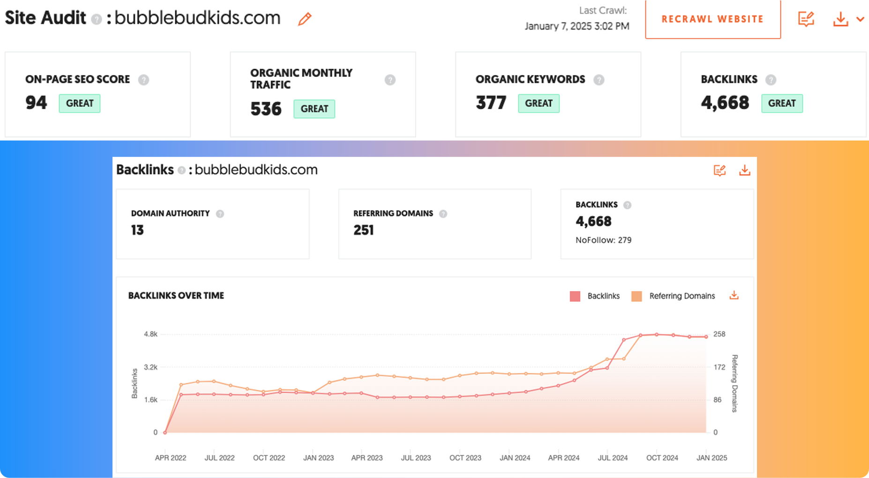Viewport: 869px width, 478px height.
Task: Click the GREAT badge on the Backlinks card
Action: click(x=782, y=103)
